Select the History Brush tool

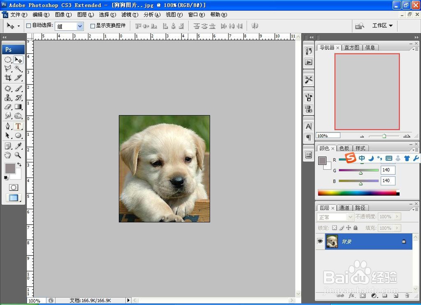point(18,98)
